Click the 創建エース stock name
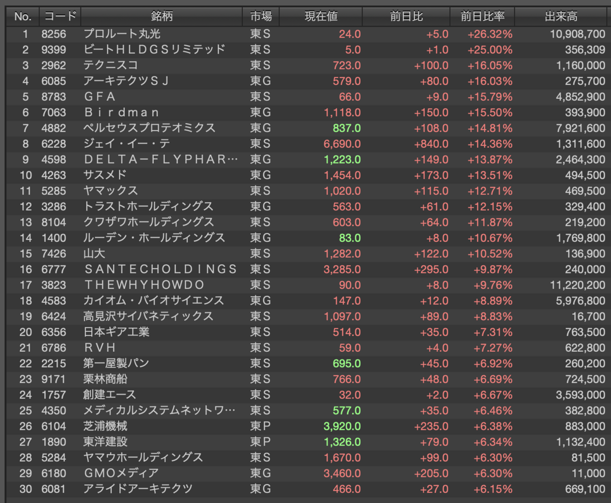This screenshot has width=611, height=503. coord(110,395)
